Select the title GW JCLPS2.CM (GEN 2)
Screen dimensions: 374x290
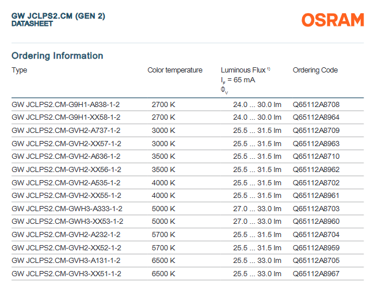58,16
